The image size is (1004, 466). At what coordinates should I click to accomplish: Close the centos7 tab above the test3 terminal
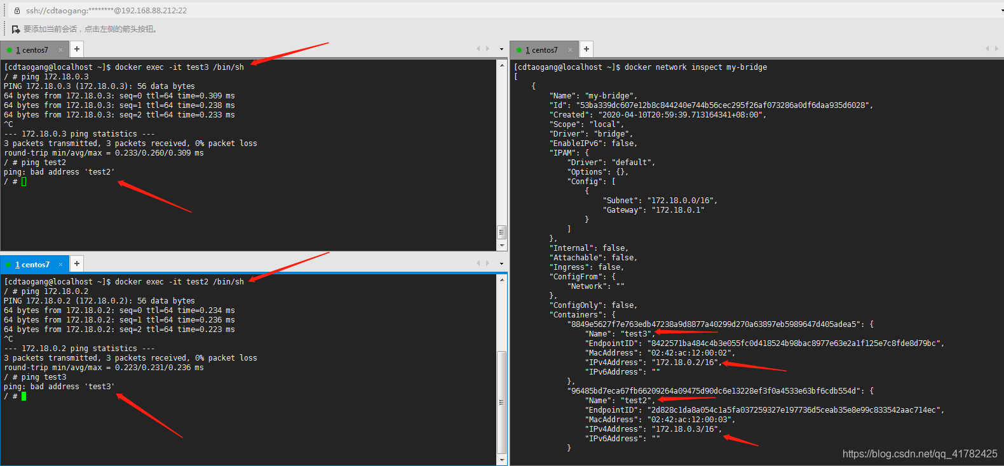tap(60, 50)
